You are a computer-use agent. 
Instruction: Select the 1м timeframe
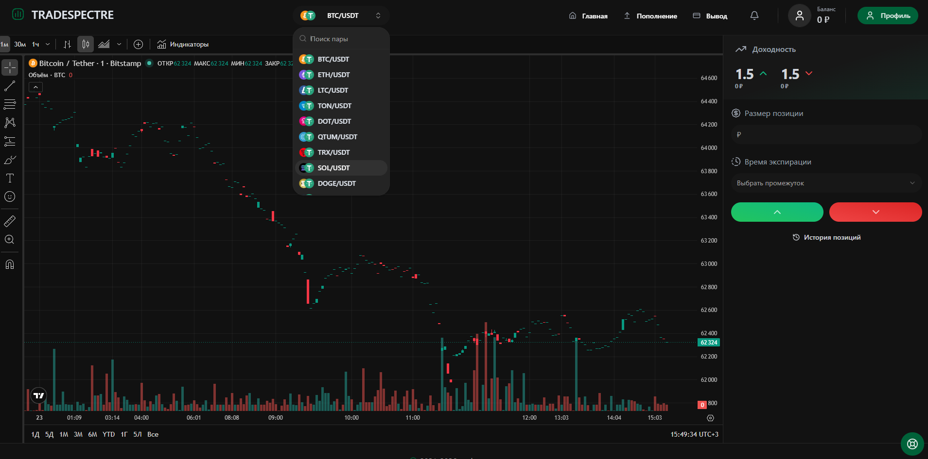pyautogui.click(x=5, y=44)
